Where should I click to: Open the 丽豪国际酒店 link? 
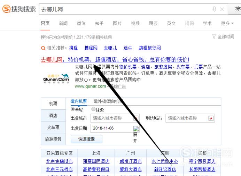96,161
